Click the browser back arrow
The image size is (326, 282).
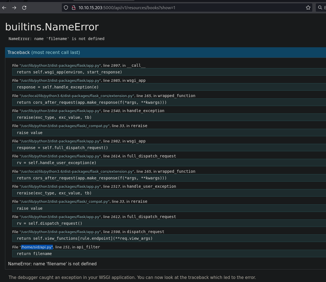(x=4, y=8)
